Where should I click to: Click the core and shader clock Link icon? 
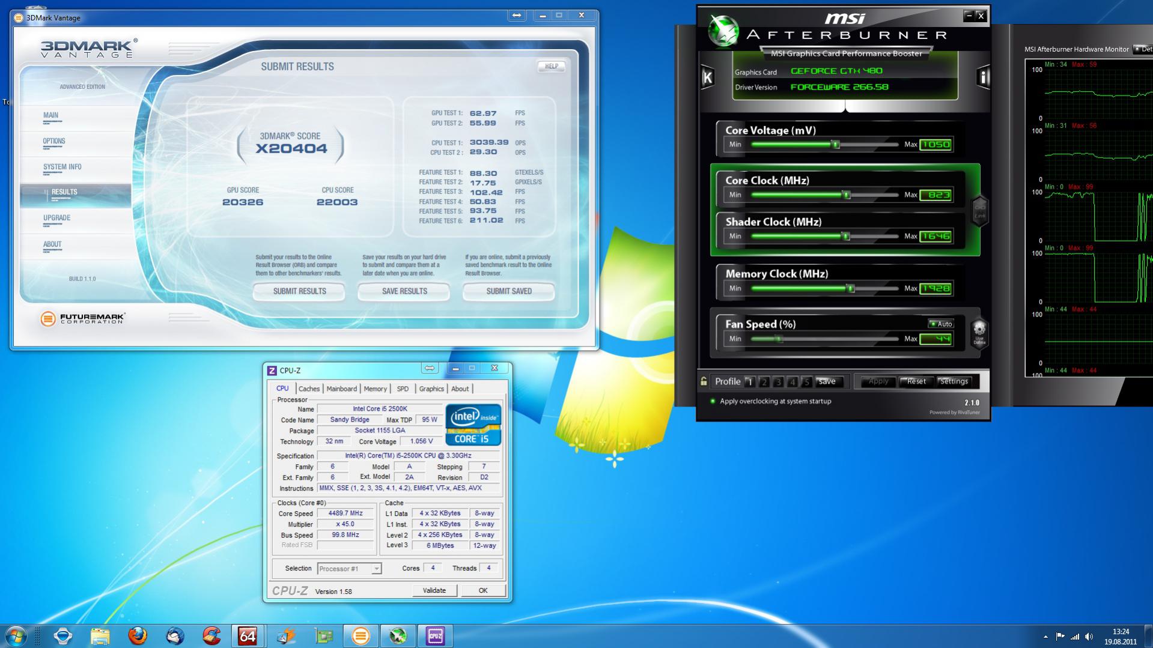pyautogui.click(x=979, y=211)
